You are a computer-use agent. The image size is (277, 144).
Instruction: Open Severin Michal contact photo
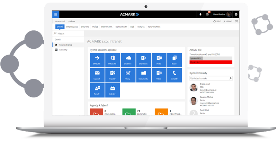tap(194, 100)
